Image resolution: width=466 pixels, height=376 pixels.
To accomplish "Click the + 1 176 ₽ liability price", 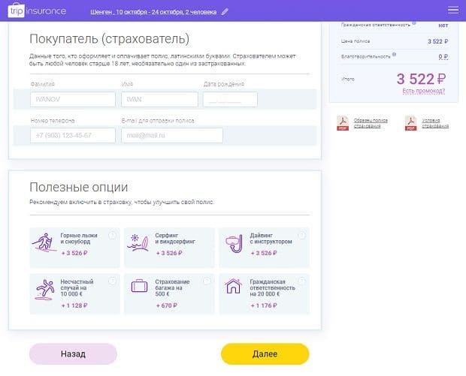I will [x=264, y=305].
